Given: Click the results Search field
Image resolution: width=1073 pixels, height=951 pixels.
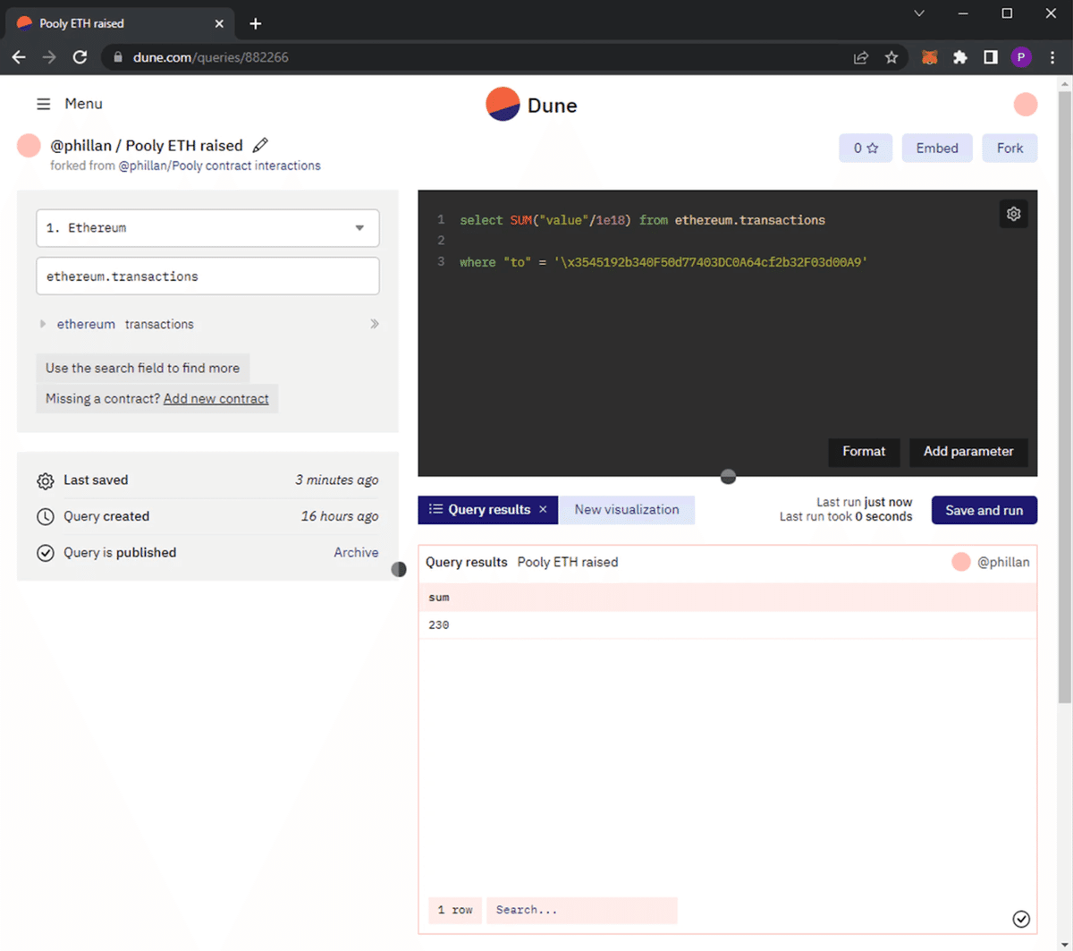Looking at the screenshot, I should (581, 910).
